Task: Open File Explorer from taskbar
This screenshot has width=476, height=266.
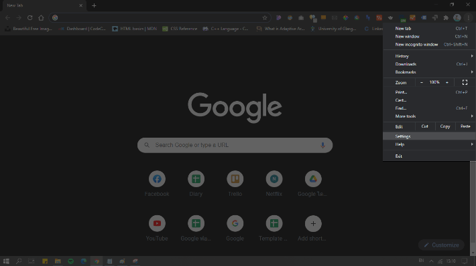Action: pos(58,261)
